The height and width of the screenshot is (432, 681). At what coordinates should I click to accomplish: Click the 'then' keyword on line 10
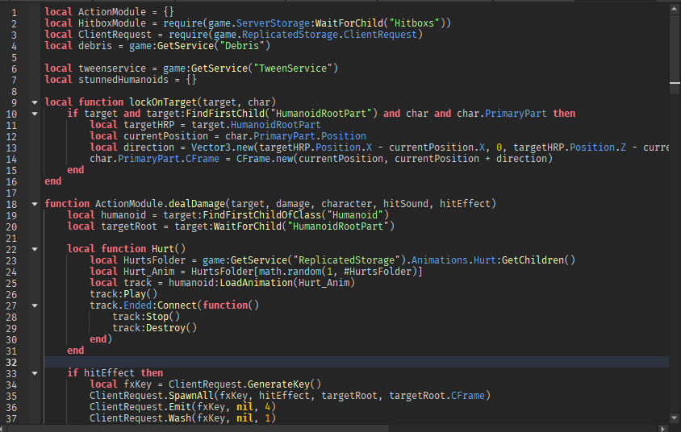coord(564,113)
